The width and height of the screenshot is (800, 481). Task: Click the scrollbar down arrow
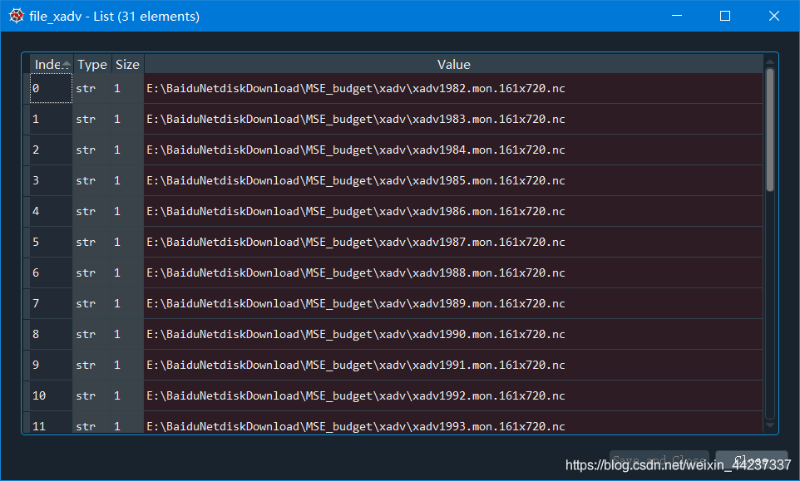pyautogui.click(x=770, y=425)
